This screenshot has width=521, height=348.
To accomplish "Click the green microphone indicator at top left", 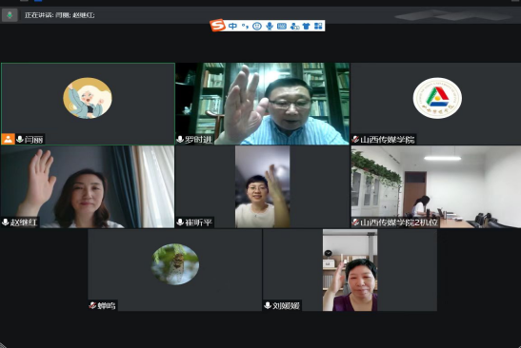I will 10,15.
